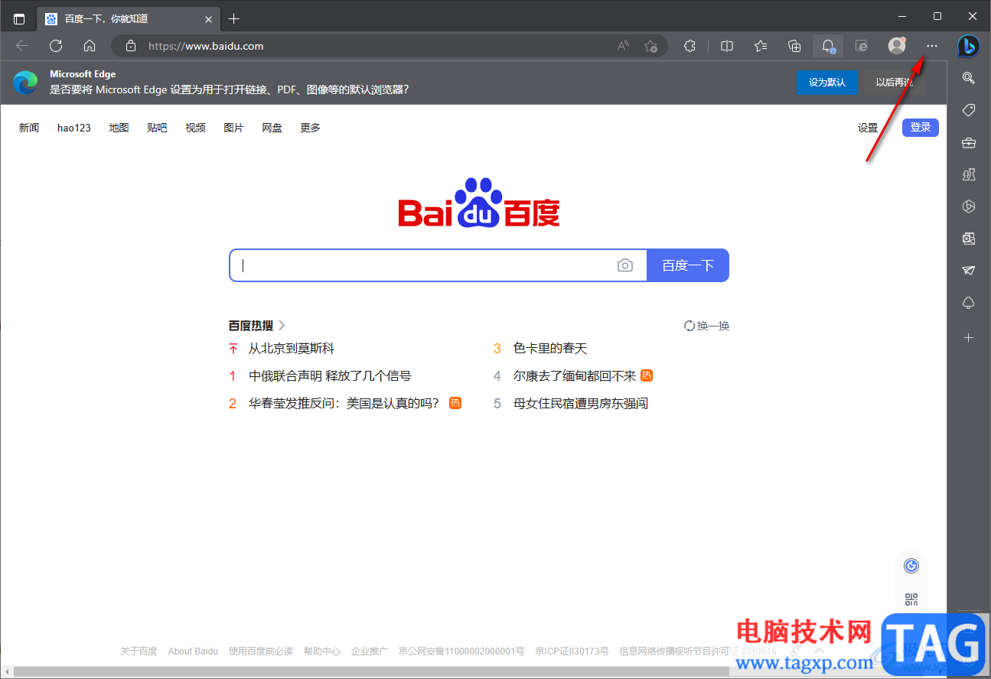Open 使用百度前必读 footer link
This screenshot has height=679, width=991.
[261, 651]
